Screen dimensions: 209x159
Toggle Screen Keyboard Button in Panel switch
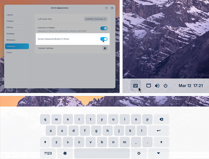point(104,39)
